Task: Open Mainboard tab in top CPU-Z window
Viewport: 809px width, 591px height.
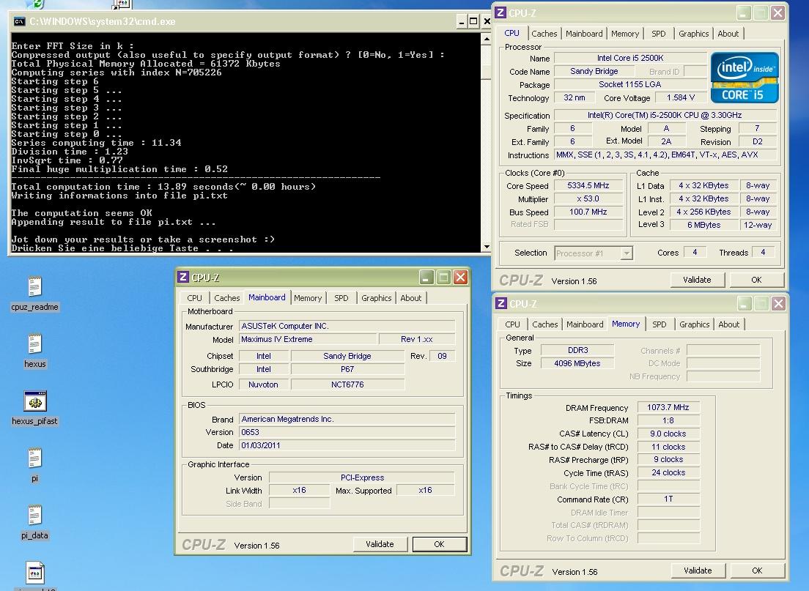Action: point(583,34)
